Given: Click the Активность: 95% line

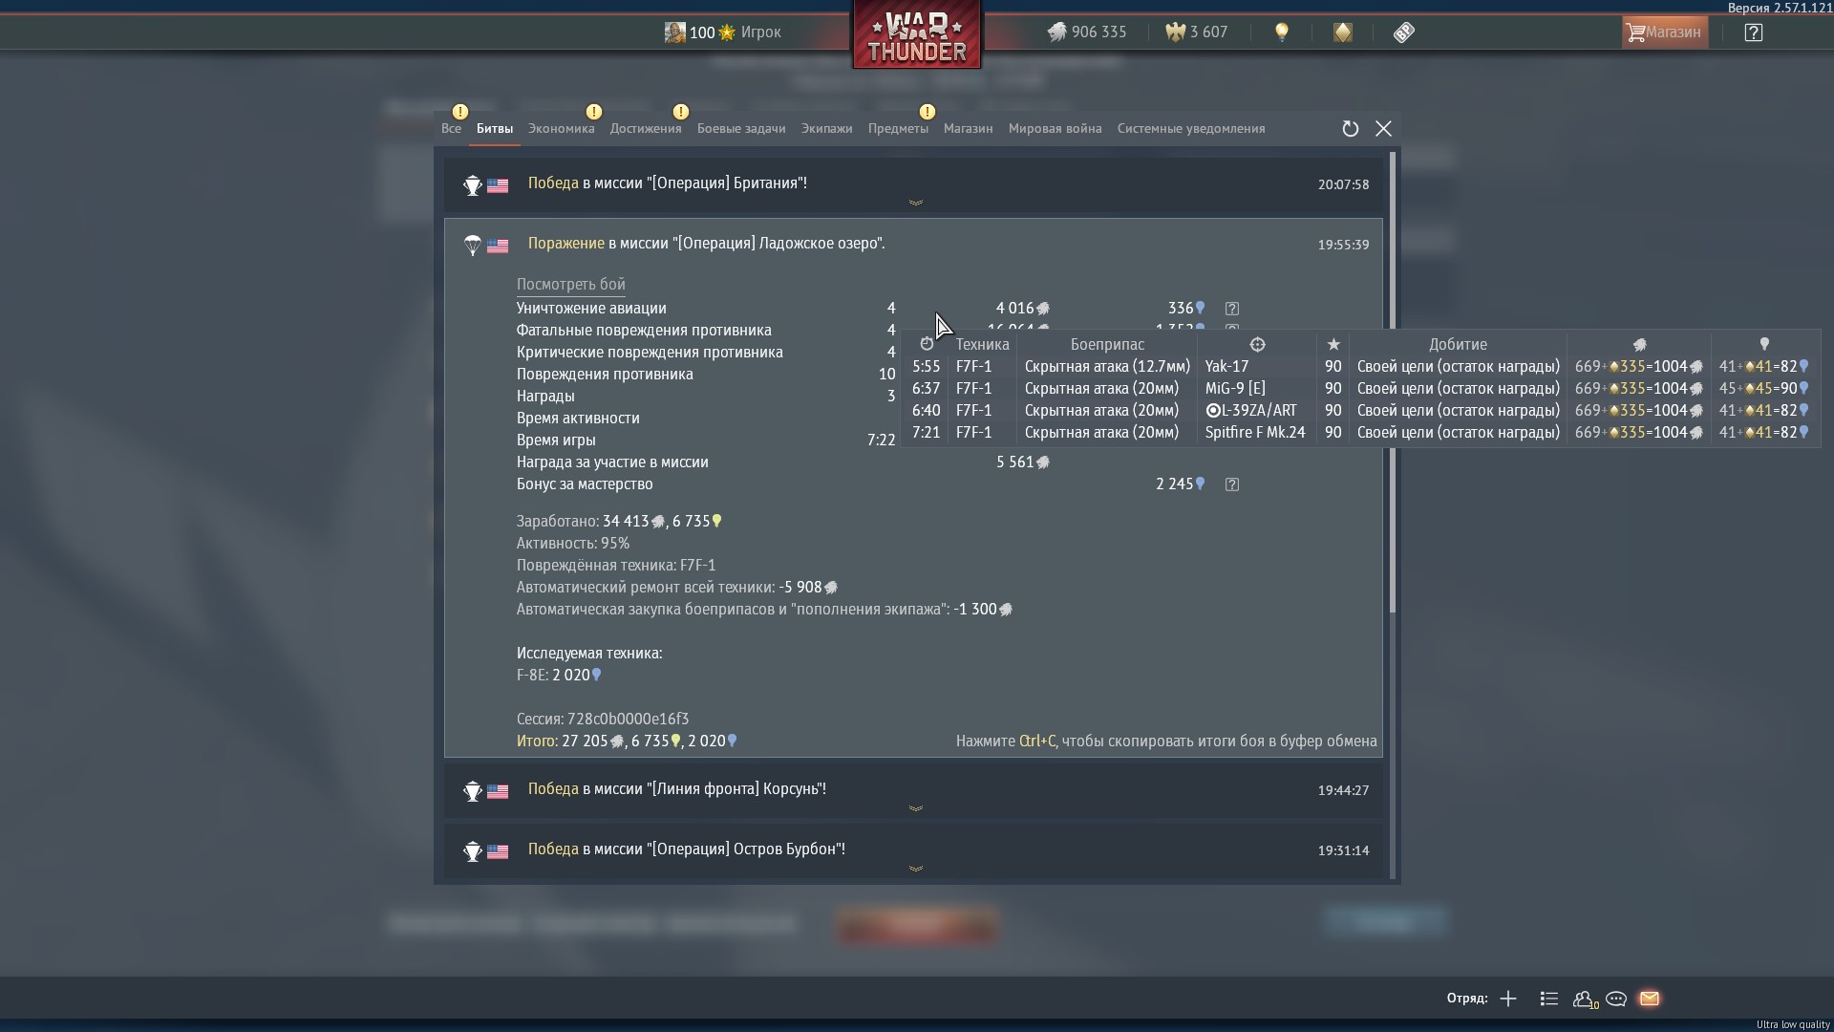Looking at the screenshot, I should 573,544.
